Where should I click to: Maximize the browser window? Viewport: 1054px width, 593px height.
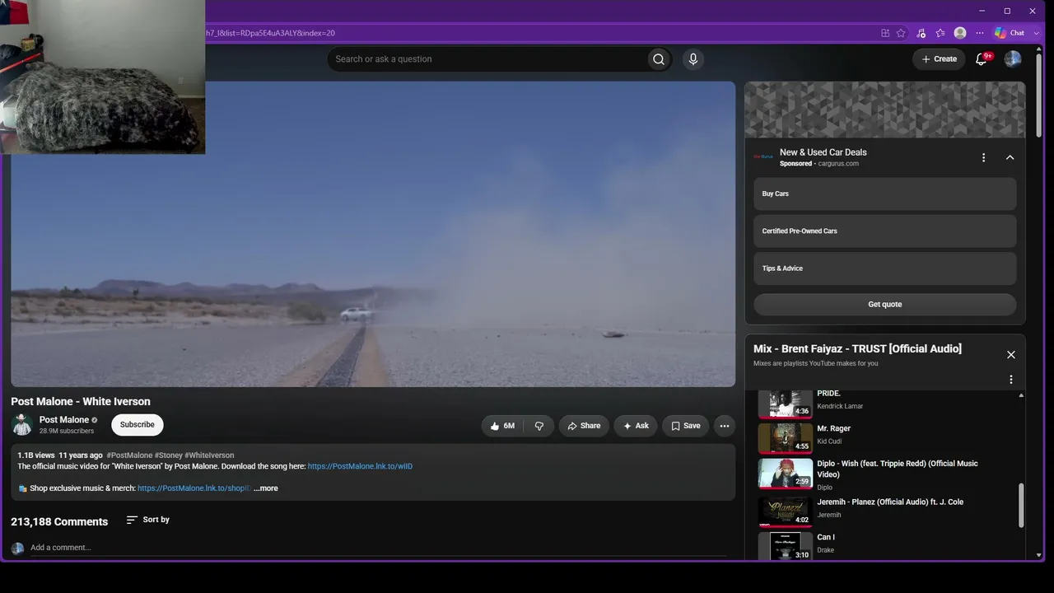tap(1007, 11)
